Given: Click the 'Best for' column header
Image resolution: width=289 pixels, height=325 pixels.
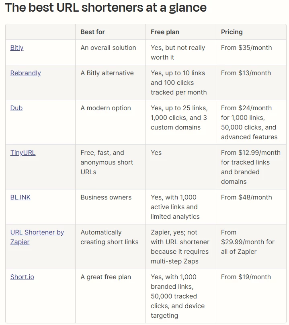Looking at the screenshot, I should (x=92, y=32).
